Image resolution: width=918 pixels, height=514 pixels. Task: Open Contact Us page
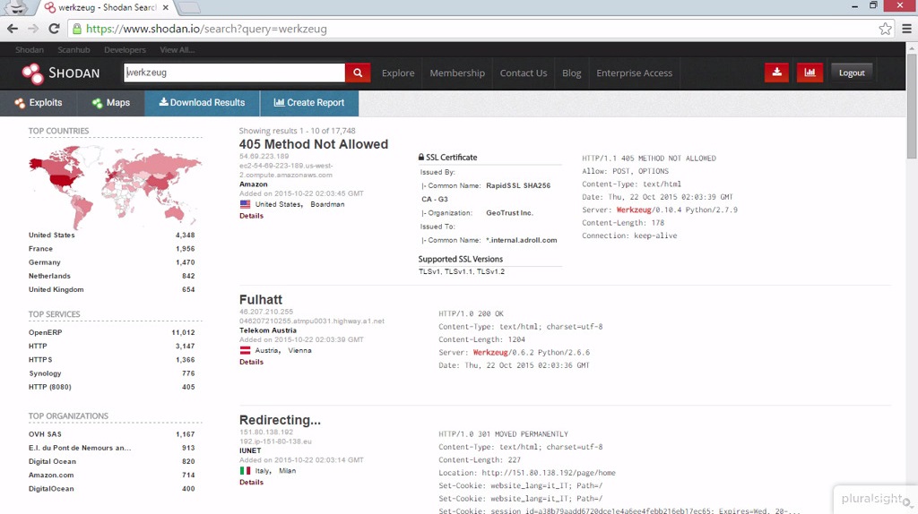point(524,73)
